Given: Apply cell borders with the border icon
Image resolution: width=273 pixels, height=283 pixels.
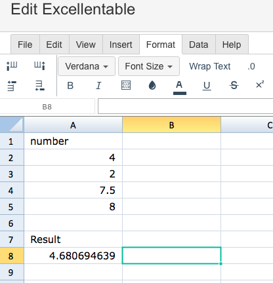Looking at the screenshot, I should point(126,85).
